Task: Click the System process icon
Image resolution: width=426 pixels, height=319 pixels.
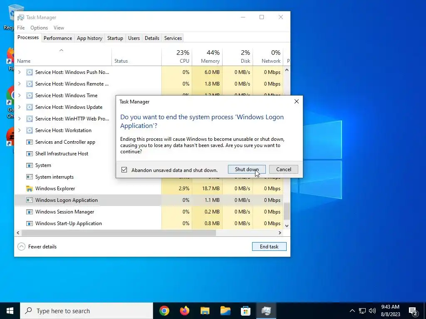Action: (30, 165)
